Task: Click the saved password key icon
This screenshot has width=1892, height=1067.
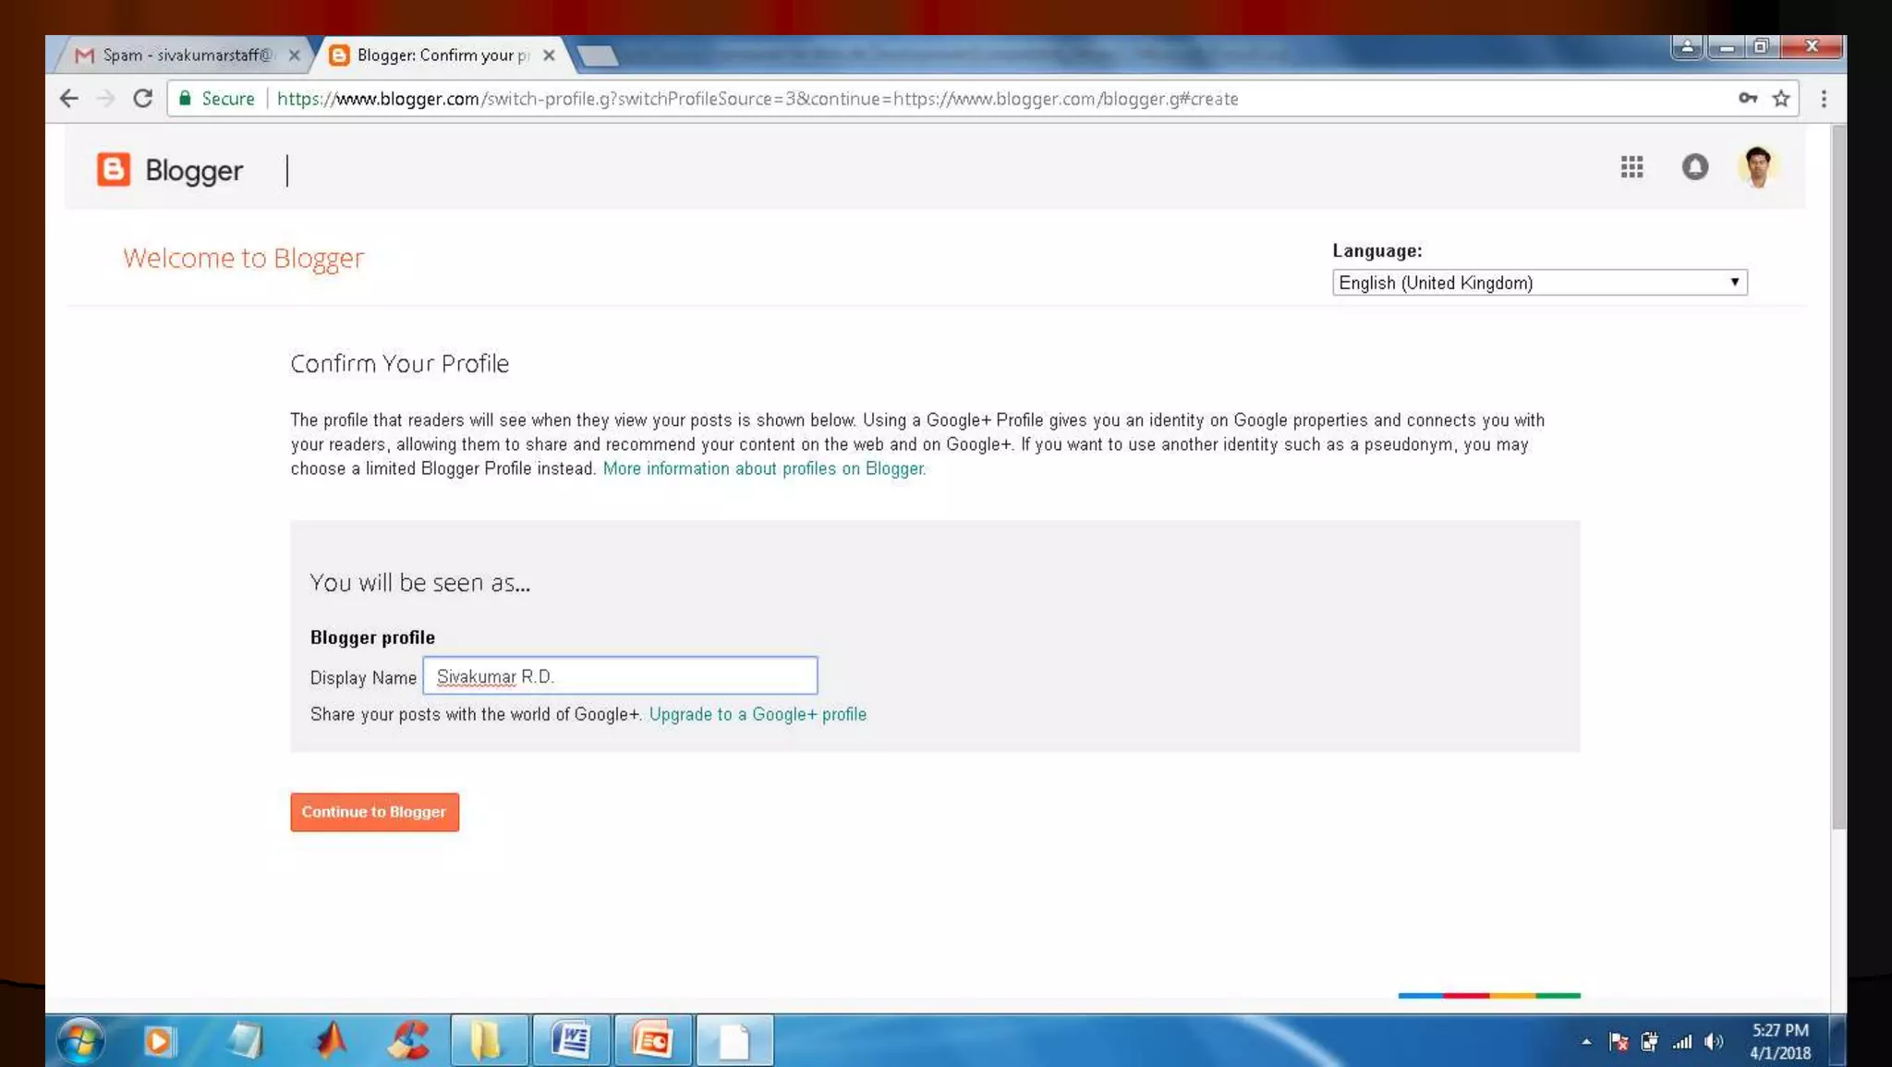Action: point(1747,99)
